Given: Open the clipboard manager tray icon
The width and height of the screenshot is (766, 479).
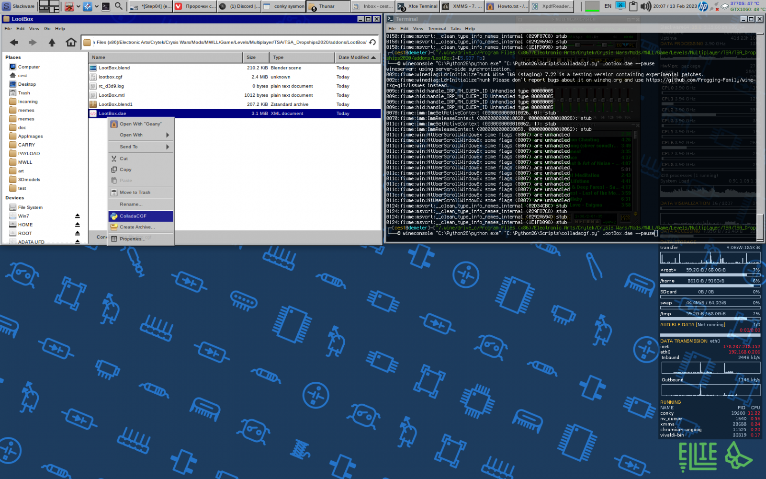Looking at the screenshot, I should click(x=633, y=6).
